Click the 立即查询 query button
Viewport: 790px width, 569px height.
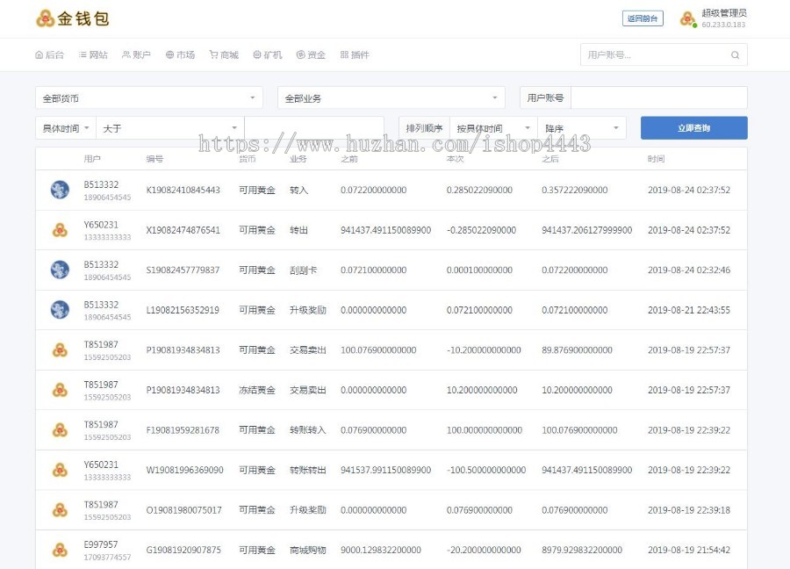click(x=694, y=127)
